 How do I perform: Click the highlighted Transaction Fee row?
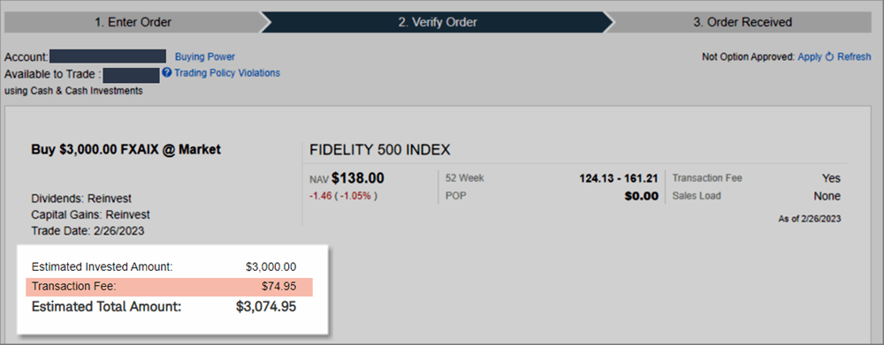pyautogui.click(x=169, y=287)
